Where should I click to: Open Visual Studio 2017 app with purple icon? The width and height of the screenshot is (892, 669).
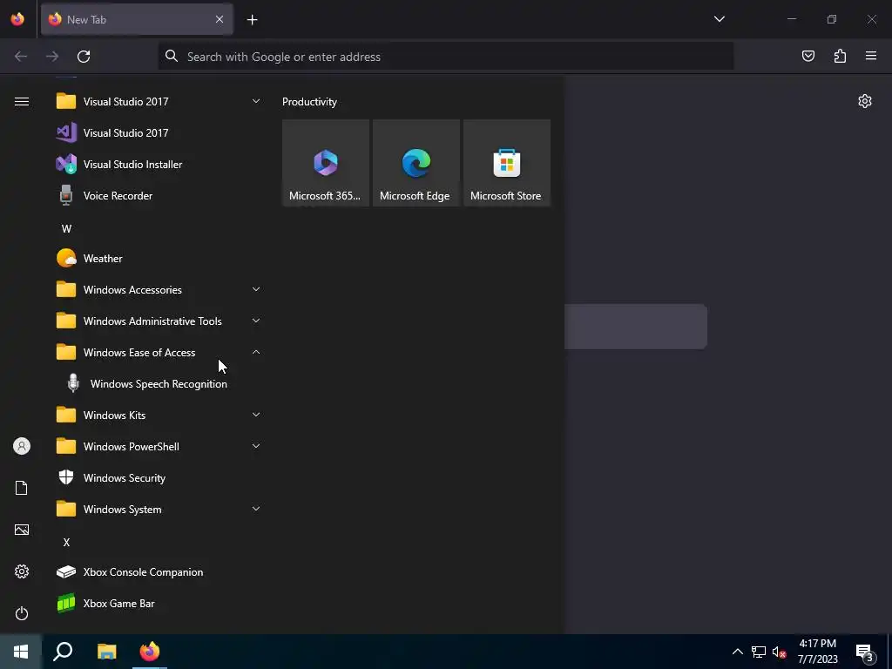click(x=157, y=133)
